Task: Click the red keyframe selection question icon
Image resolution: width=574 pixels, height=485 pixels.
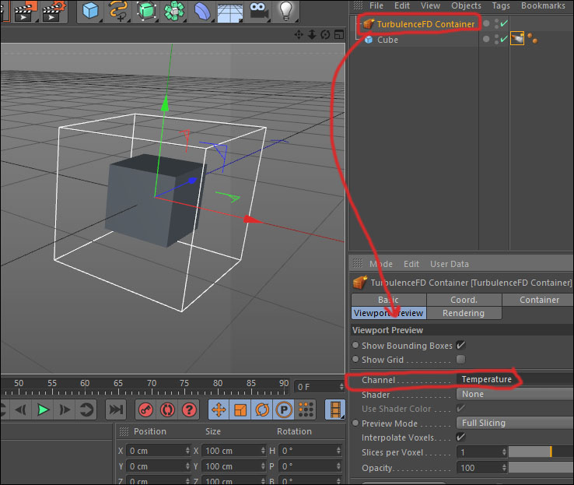Action: pos(189,409)
